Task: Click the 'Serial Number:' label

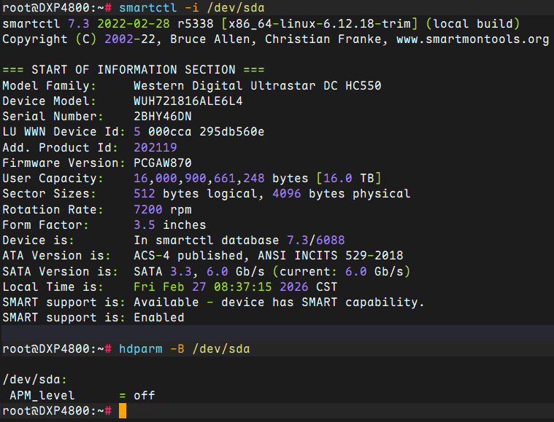Action: click(x=53, y=117)
